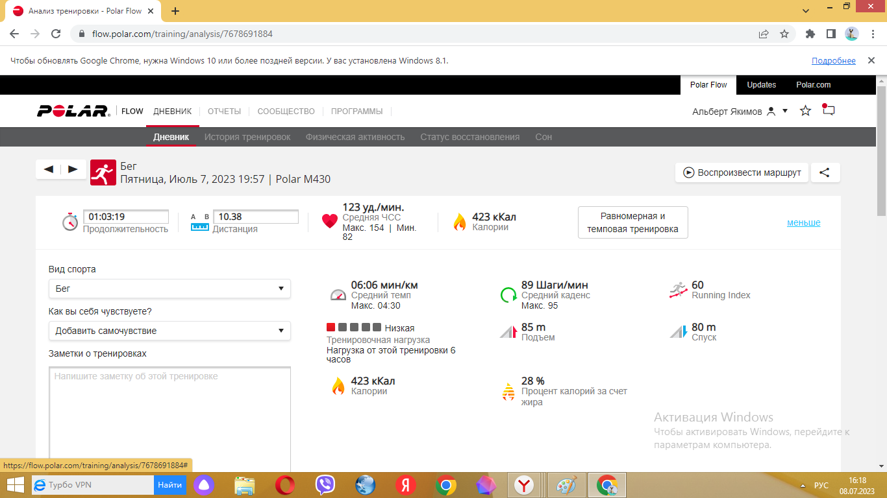Click the stopwatch icon beside duration
Image resolution: width=887 pixels, height=498 pixels.
[x=70, y=222]
